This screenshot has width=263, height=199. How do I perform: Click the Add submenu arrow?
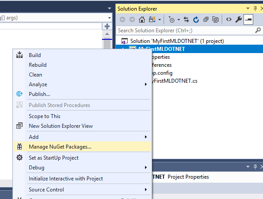point(146,137)
